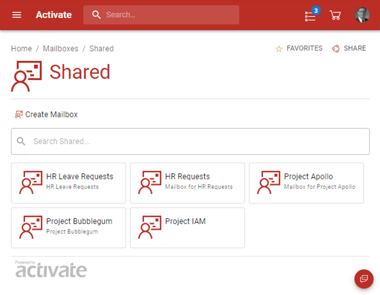
Task: Click the Search Shared magnifier icon
Action: pyautogui.click(x=21, y=141)
